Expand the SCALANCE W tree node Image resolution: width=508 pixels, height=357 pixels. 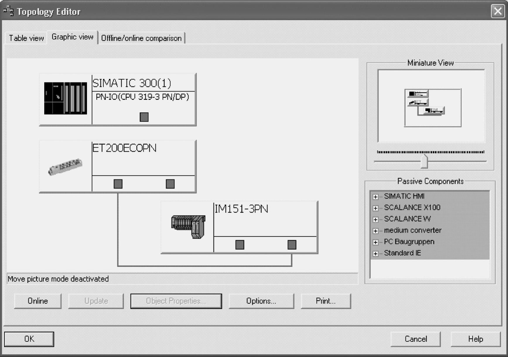(375, 220)
